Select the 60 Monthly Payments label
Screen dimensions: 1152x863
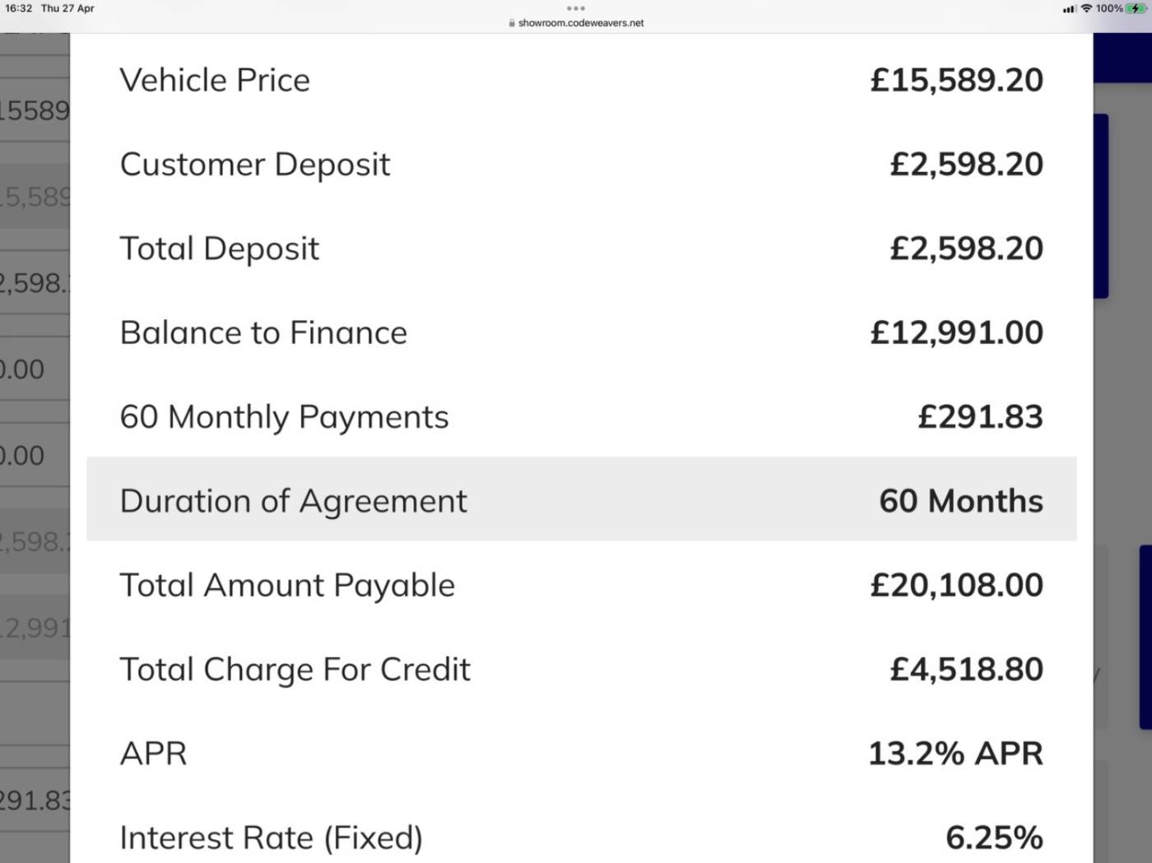click(x=284, y=417)
